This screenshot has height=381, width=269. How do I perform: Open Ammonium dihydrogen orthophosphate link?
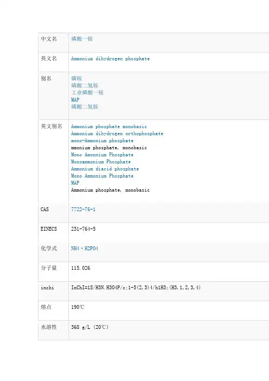[x=117, y=134]
